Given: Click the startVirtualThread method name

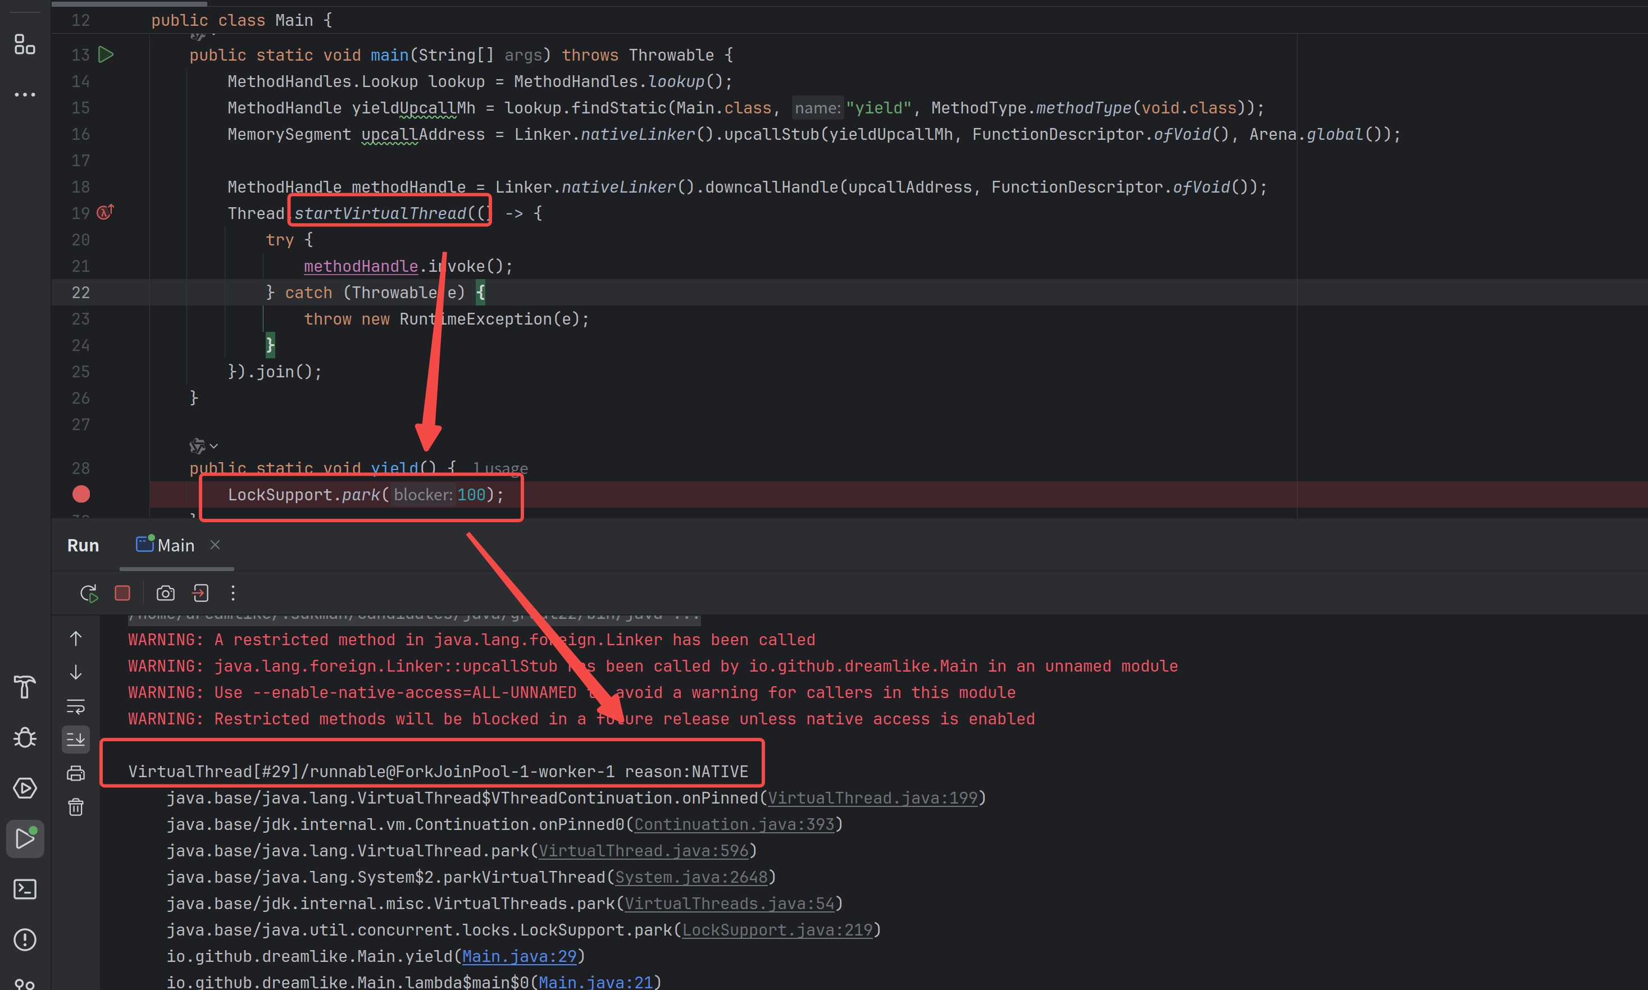Looking at the screenshot, I should (x=380, y=213).
